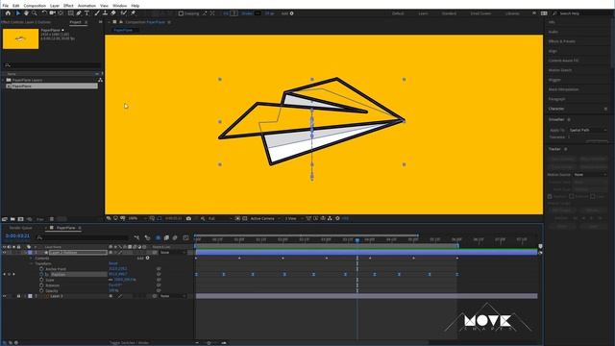Open viewer magnification ratio dropdown
Image resolution: width=615 pixels, height=346 pixels.
point(137,218)
